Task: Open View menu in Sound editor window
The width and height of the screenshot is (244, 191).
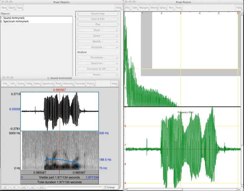Action: coord(29,84)
